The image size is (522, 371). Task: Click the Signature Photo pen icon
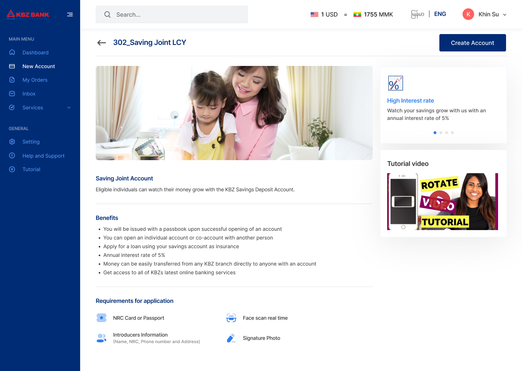pos(231,338)
